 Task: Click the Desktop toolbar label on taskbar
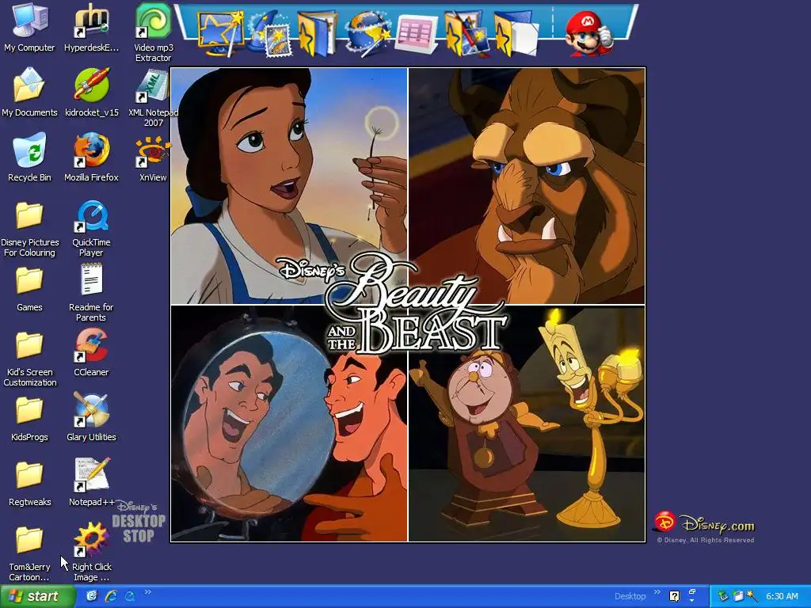click(x=630, y=596)
